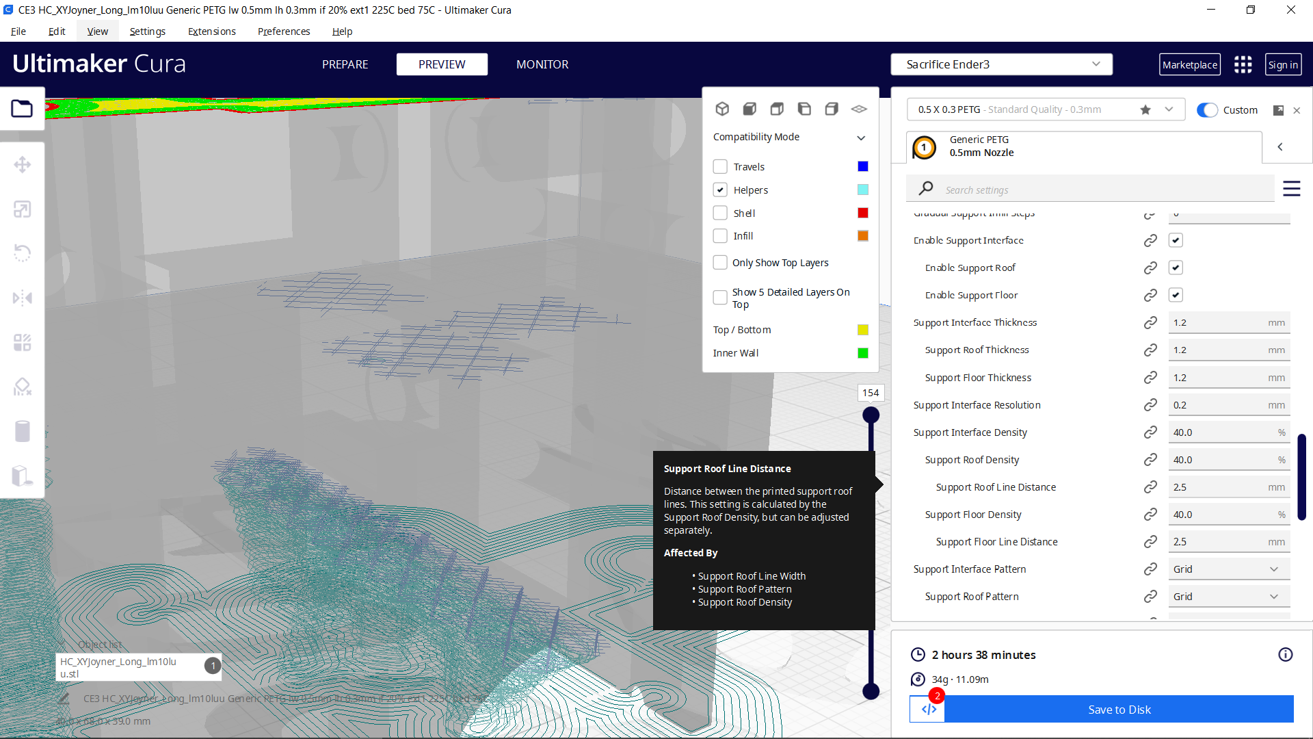The image size is (1313, 739).
Task: Open the Preferences menu
Action: pyautogui.click(x=283, y=31)
